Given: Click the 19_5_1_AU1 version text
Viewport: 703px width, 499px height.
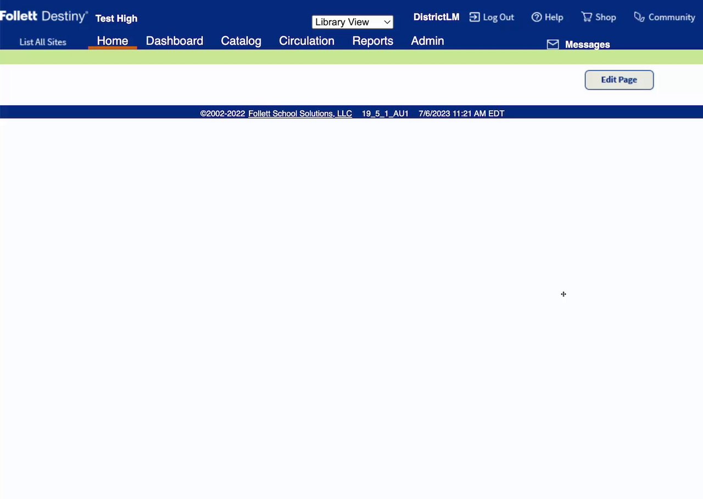Looking at the screenshot, I should 385,114.
